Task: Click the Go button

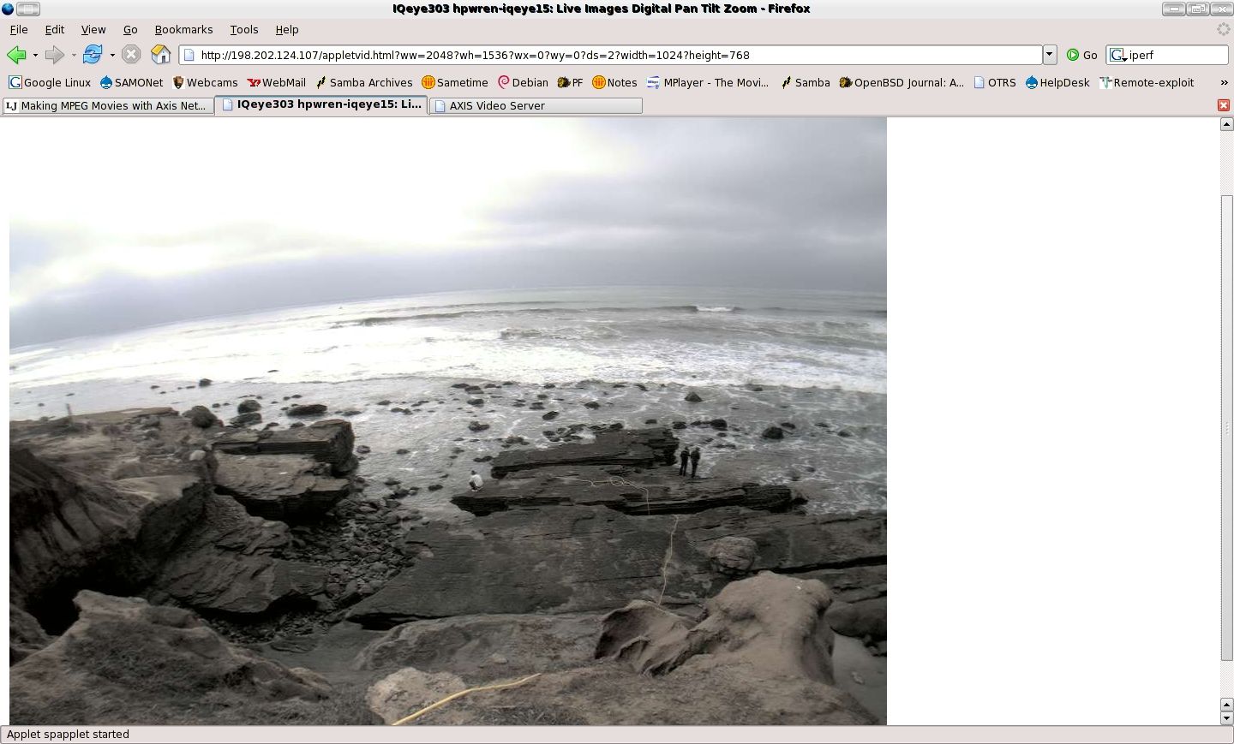Action: click(x=1082, y=55)
